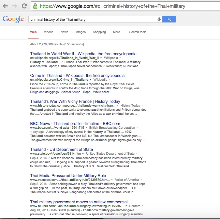This screenshot has height=219, width=220.
Task: Expand arrow next to British Broadcasting Corporation
Action: point(137,127)
